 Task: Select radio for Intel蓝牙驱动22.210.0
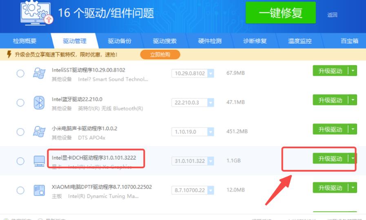click(20, 102)
